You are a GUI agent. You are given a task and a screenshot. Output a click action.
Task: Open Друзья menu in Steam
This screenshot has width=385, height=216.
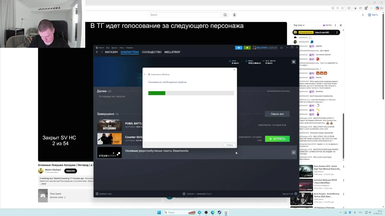pos(114,48)
